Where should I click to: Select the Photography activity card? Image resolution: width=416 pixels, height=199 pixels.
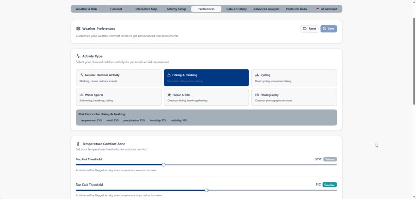[294, 97]
